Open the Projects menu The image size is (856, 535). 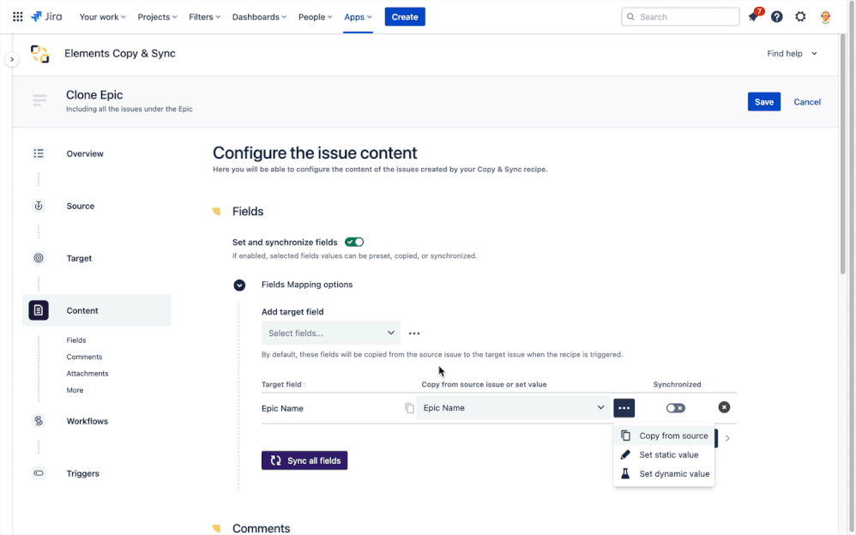pyautogui.click(x=157, y=17)
